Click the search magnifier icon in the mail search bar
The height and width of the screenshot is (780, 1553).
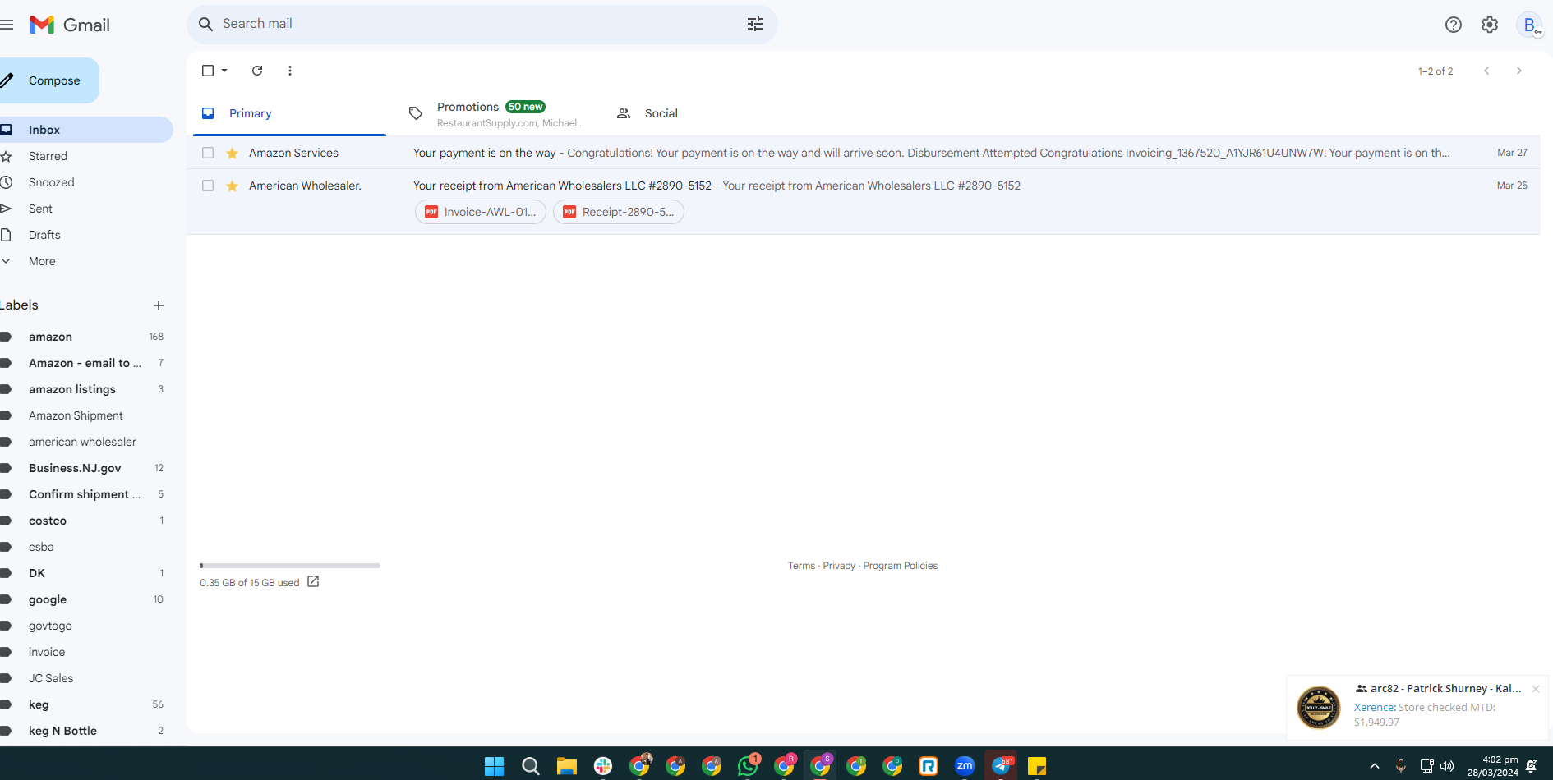205,24
